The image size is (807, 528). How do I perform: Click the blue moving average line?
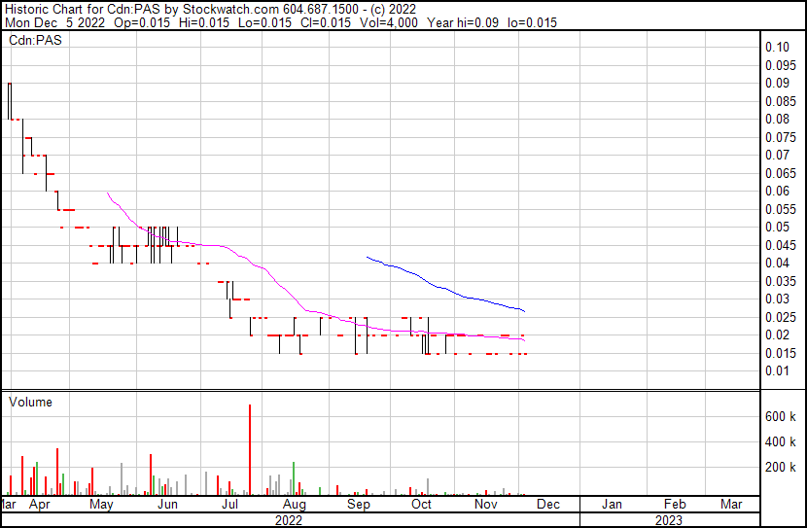[447, 289]
